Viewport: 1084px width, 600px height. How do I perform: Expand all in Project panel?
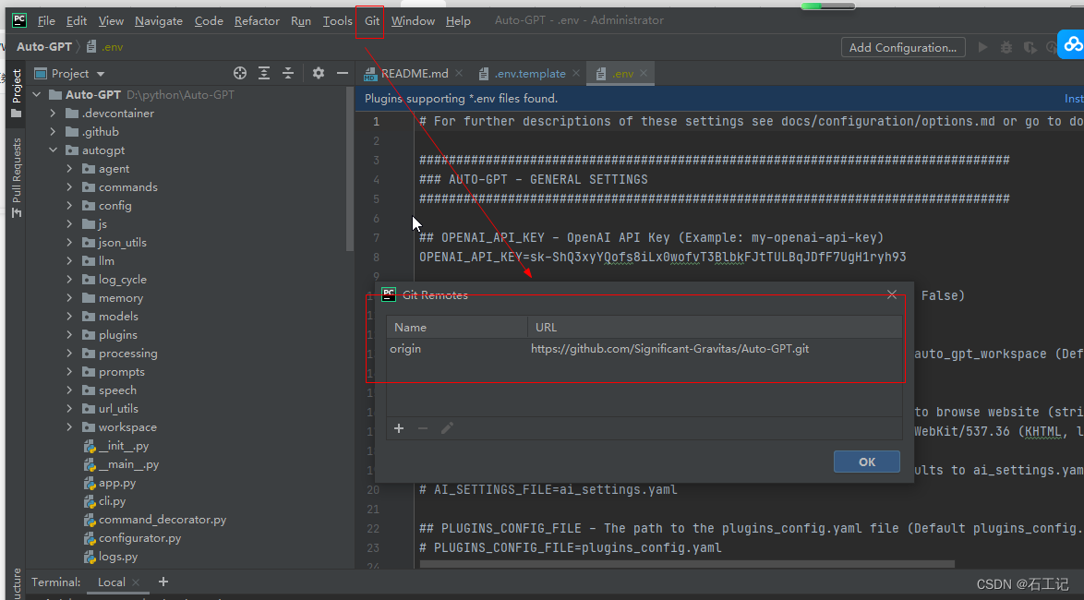coord(264,73)
